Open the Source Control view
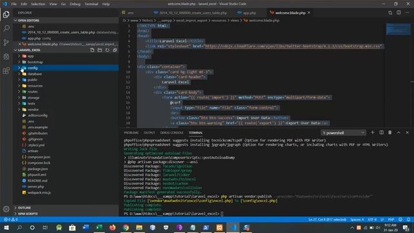 pos(6,42)
